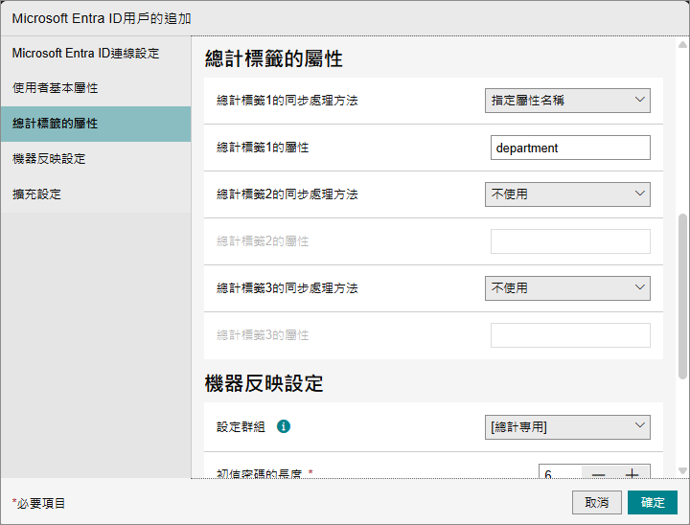Click the info icon beside 設定群組
Image resolution: width=690 pixels, height=525 pixels.
tap(284, 426)
